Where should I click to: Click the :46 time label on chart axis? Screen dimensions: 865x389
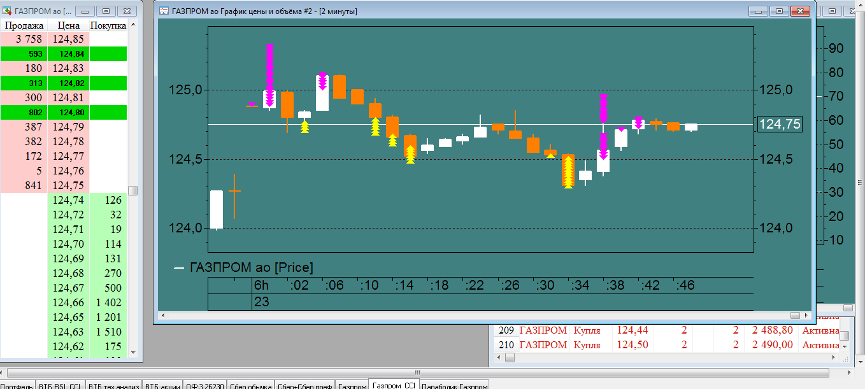(x=685, y=286)
